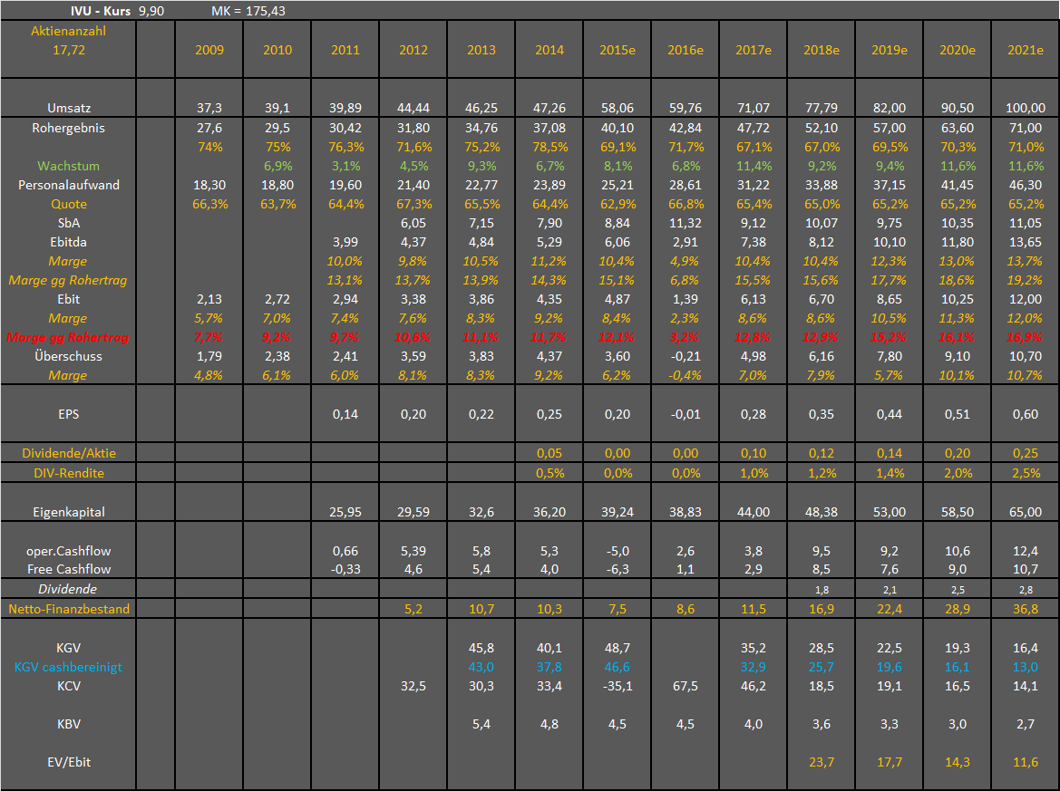
Task: Select Überschuss 2016e value "-0,21"
Action: [686, 356]
